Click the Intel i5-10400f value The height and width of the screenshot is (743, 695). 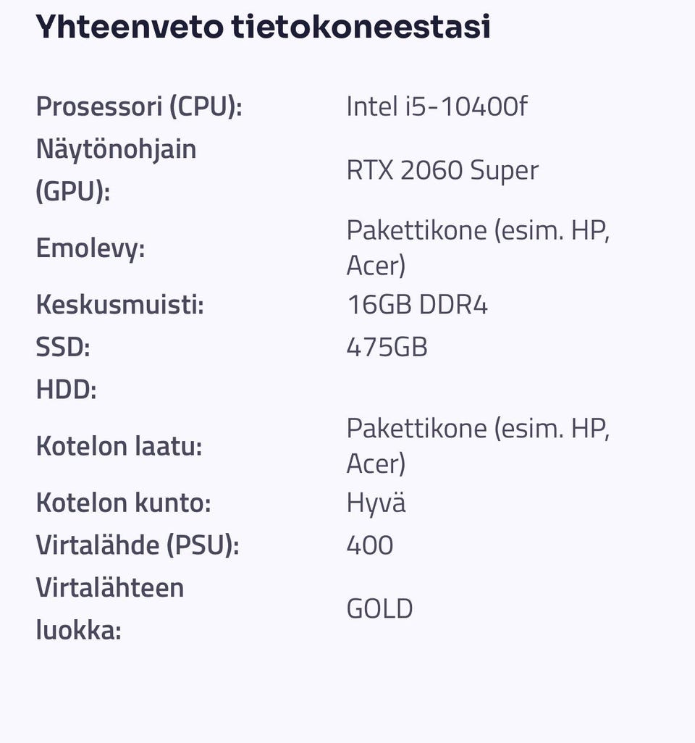[x=437, y=106]
